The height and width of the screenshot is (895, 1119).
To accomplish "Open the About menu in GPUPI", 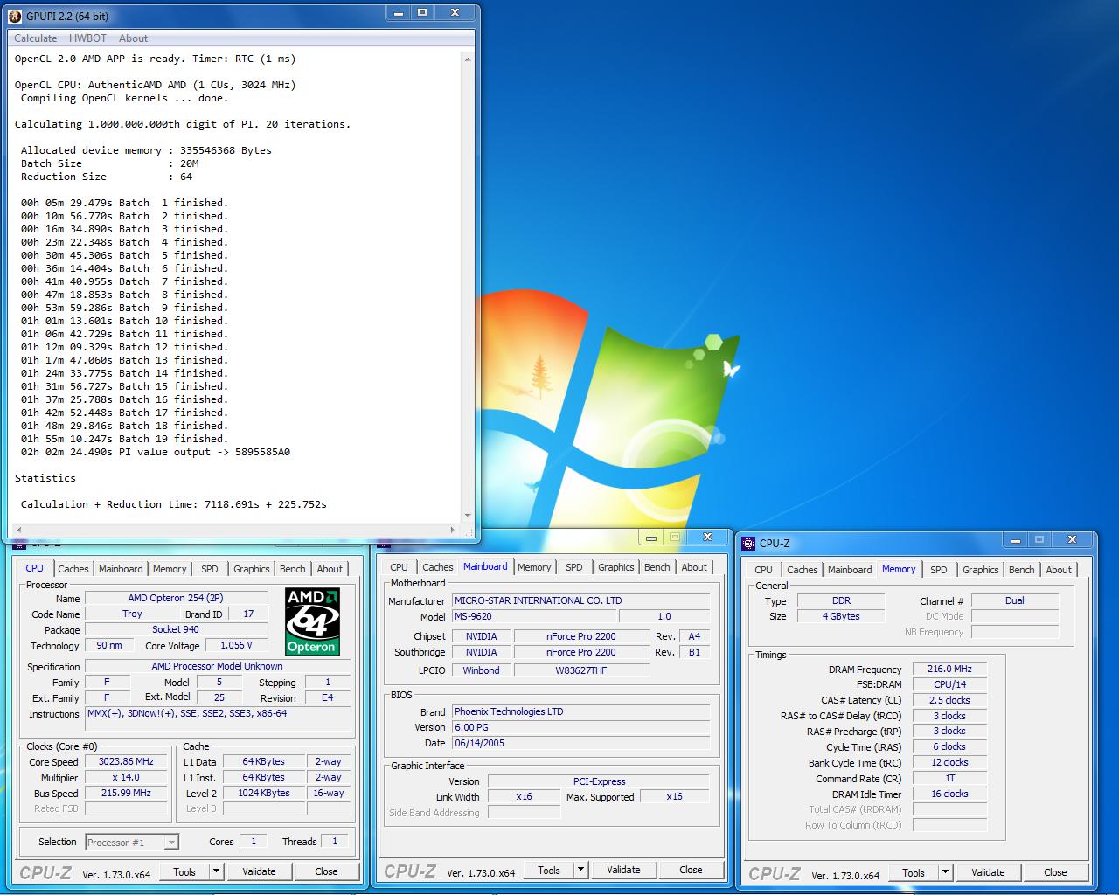I will [x=133, y=38].
